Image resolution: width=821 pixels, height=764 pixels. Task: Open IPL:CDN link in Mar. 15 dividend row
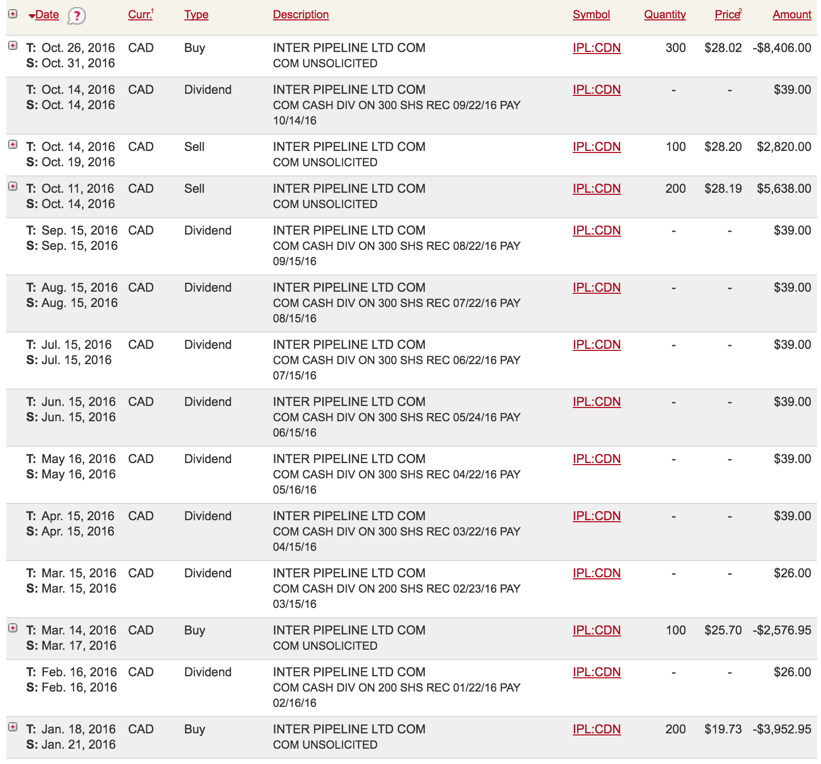pos(597,573)
